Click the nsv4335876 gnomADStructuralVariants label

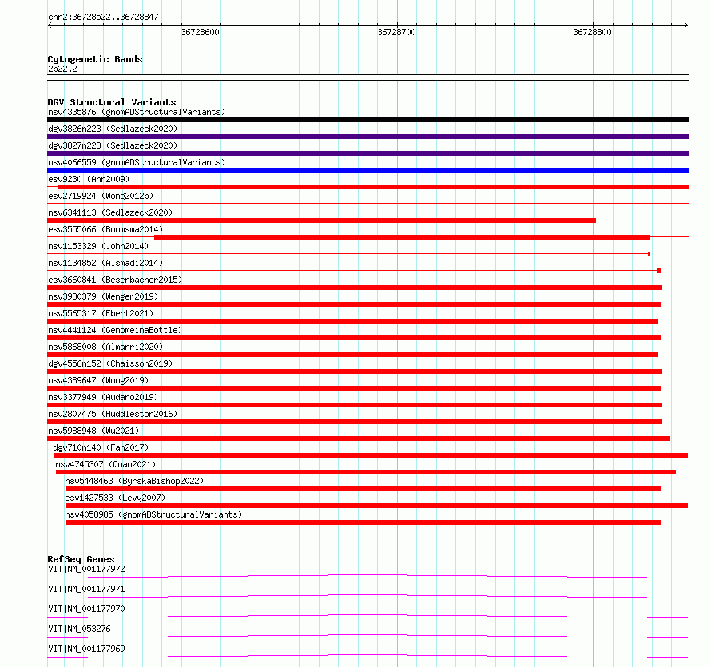[x=137, y=112]
